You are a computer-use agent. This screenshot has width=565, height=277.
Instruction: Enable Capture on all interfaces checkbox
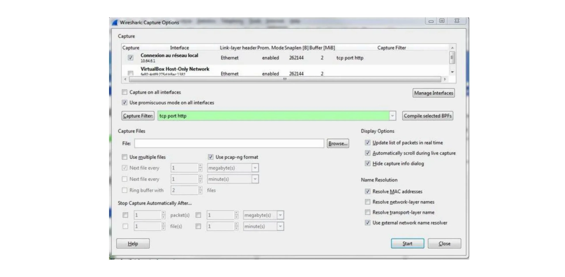pos(124,92)
